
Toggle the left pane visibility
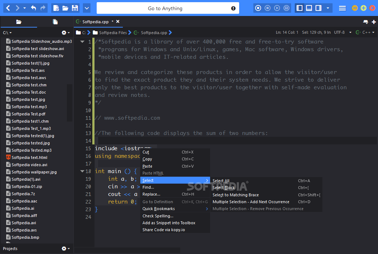[x=299, y=8]
